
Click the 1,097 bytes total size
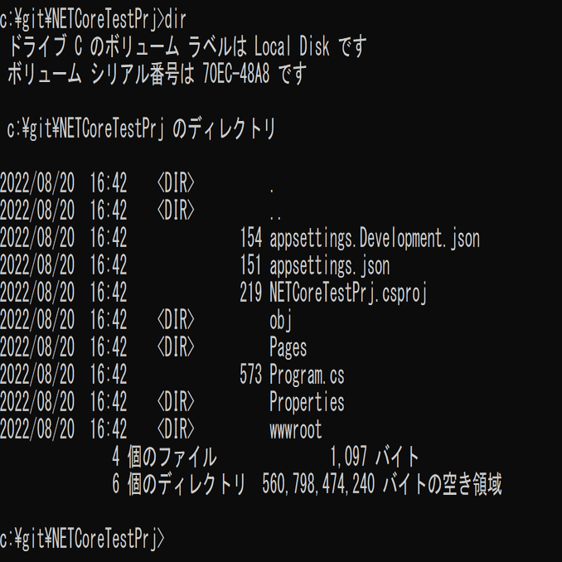tap(349, 457)
